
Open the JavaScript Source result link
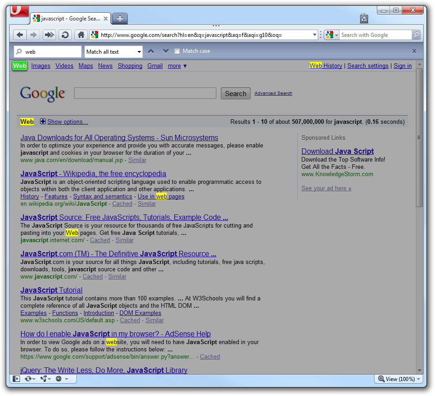tap(124, 217)
